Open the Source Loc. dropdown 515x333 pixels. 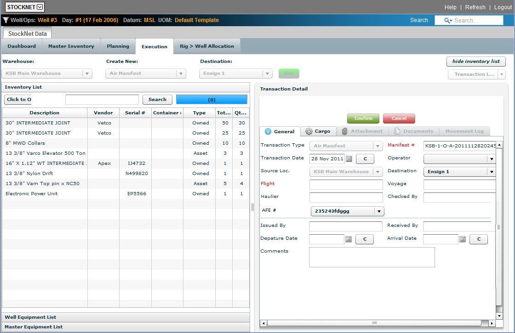(x=378, y=172)
